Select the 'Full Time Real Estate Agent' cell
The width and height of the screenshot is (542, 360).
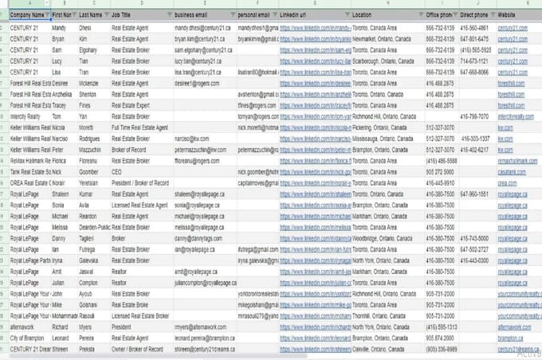[142, 127]
